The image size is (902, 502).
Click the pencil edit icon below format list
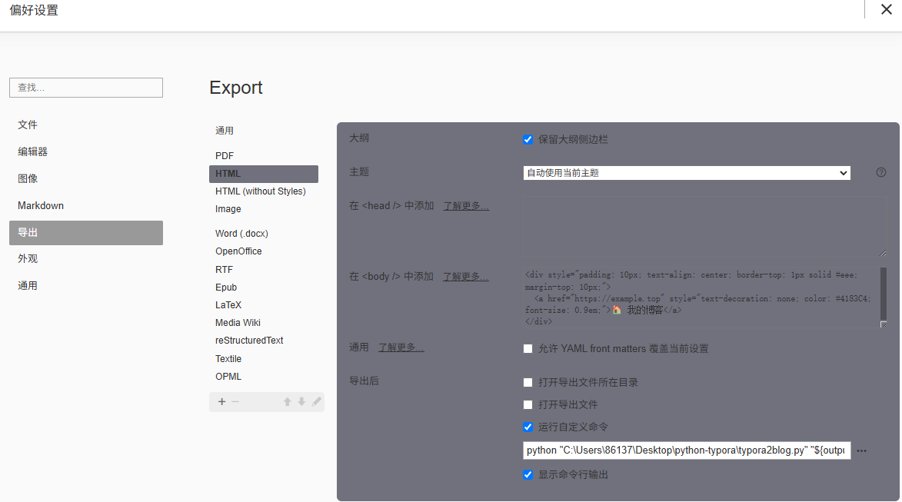click(316, 401)
